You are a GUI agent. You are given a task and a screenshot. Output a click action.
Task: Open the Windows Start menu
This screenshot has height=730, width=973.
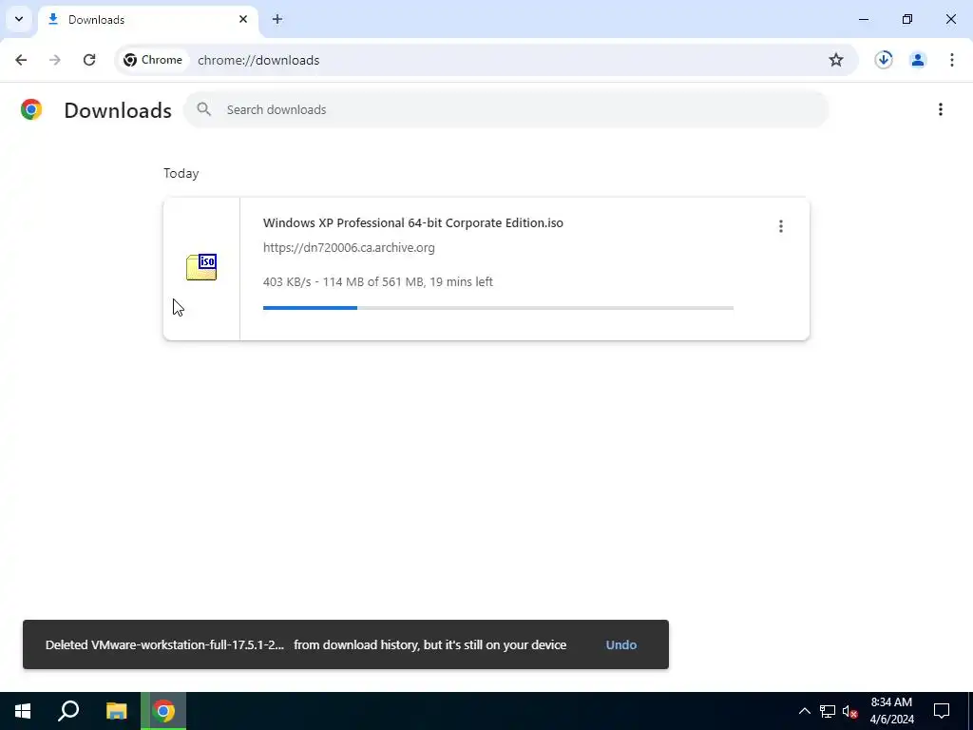coord(23,711)
